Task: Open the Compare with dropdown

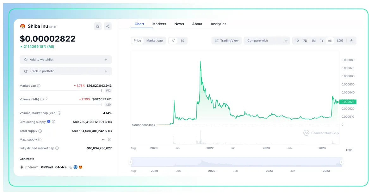Action: (x=267, y=41)
